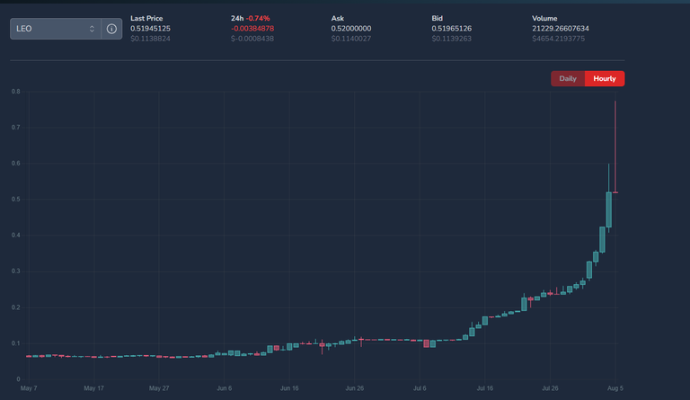Click the Jun 6 x-axis label
Image resolution: width=690 pixels, height=400 pixels.
tap(224, 388)
